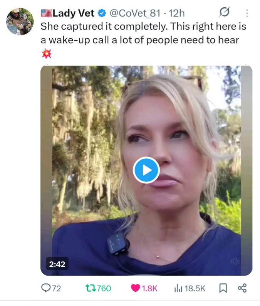Click the Lady Vet display name
Viewport: 260px width, 306px height.
[74, 13]
